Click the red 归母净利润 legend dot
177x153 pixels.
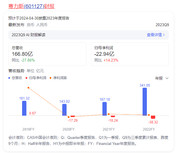click(26, 78)
